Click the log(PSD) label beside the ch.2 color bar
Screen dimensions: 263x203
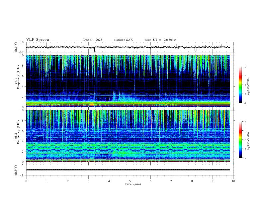click(249, 141)
